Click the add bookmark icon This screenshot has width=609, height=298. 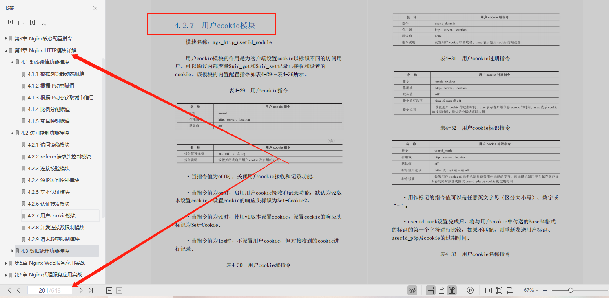tap(33, 22)
